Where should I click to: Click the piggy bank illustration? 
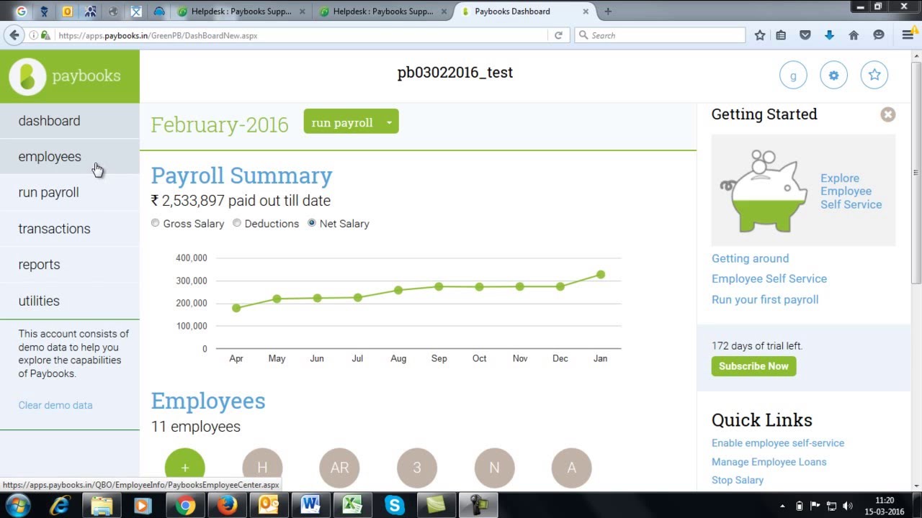764,191
